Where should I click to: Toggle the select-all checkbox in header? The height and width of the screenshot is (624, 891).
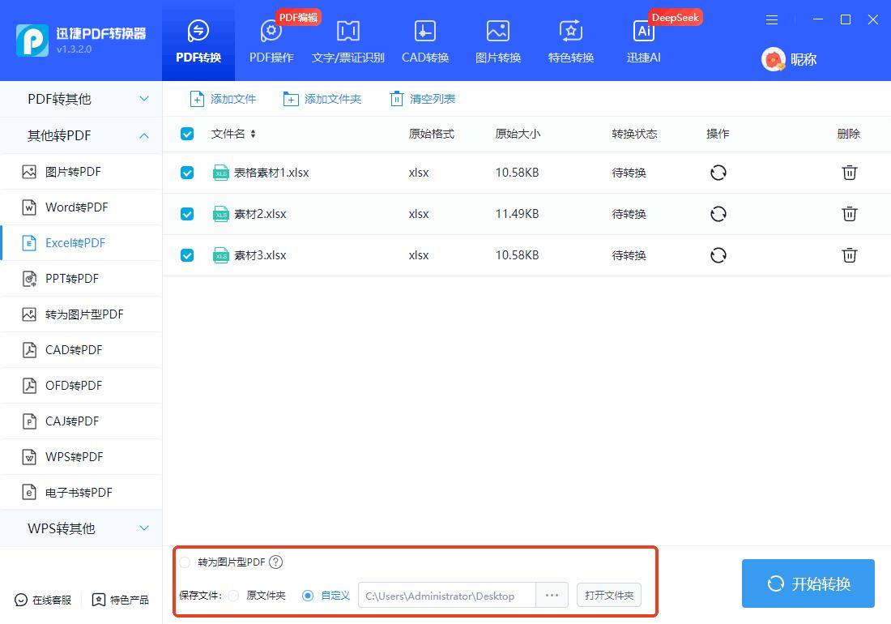[187, 134]
